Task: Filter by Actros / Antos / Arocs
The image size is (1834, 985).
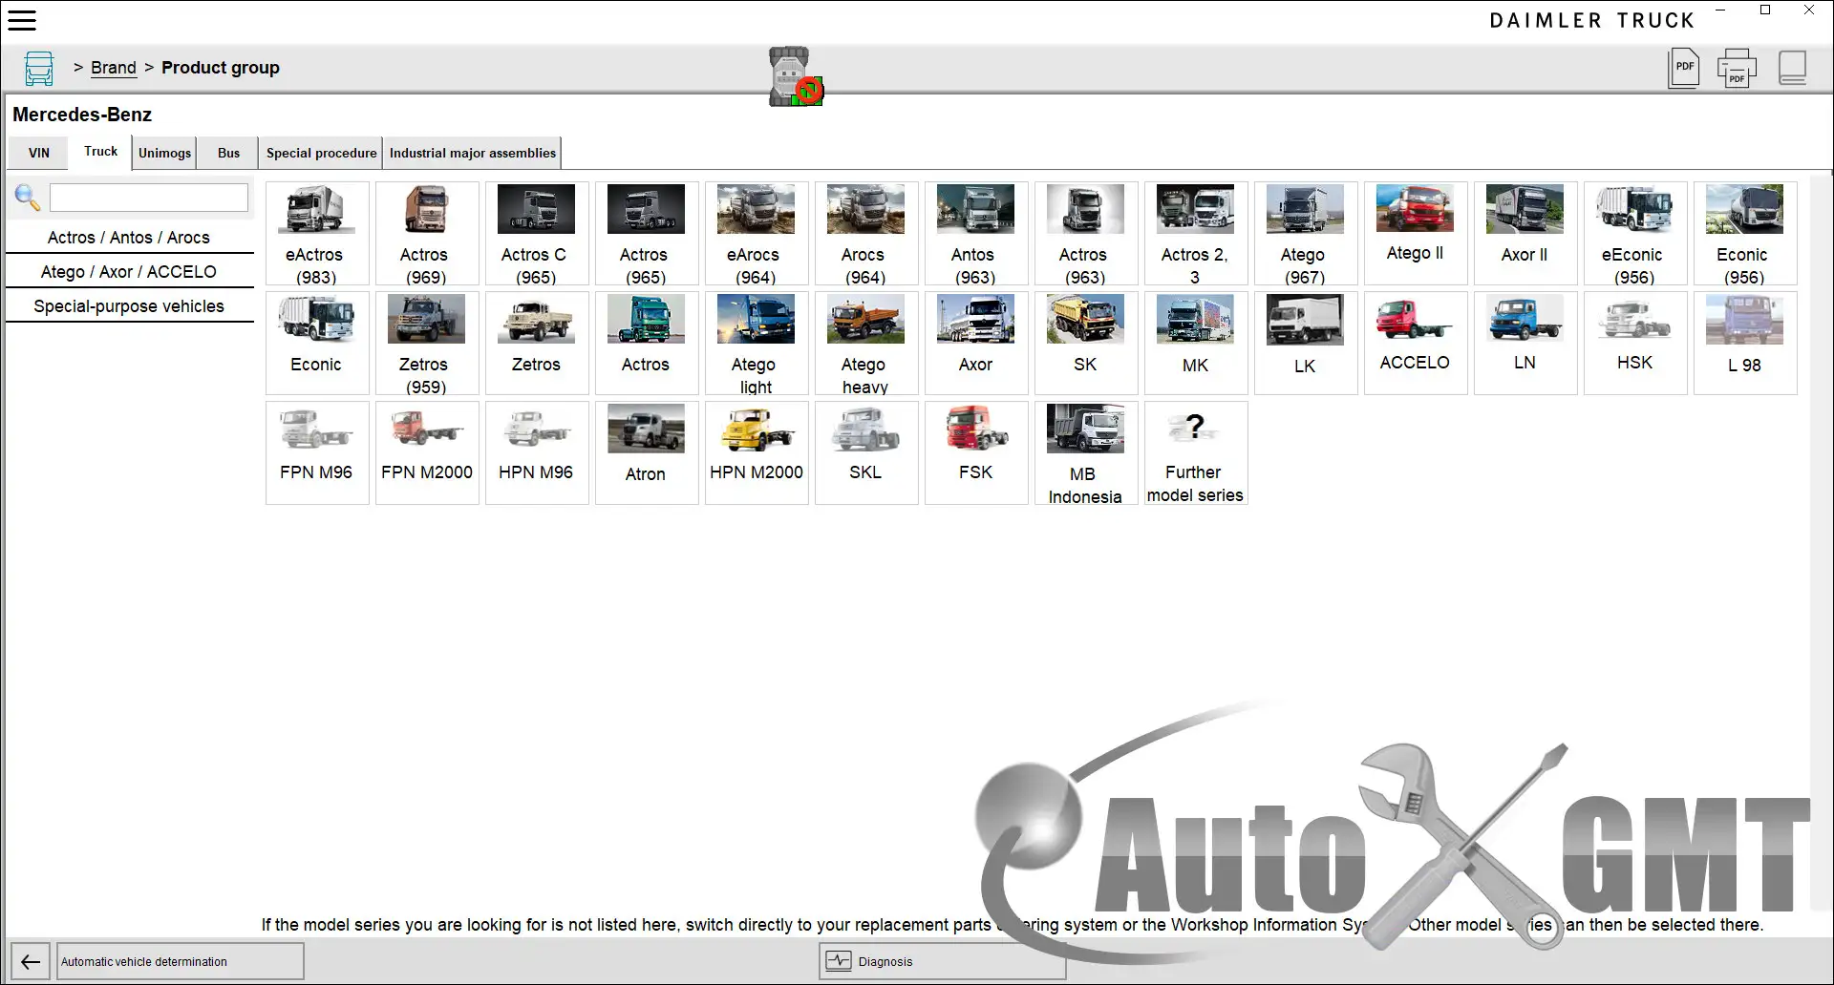Action: tap(129, 238)
